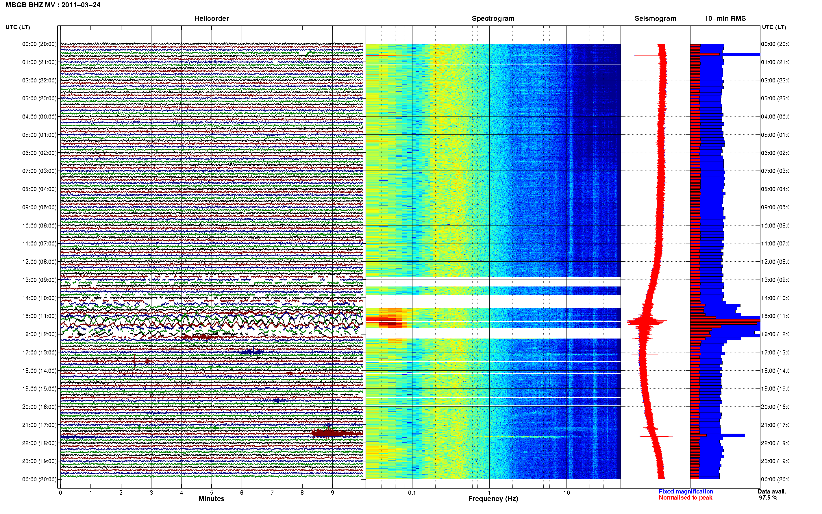Click the right 'UTC (LT)' axis label
This screenshot has height=514, width=822.
click(774, 27)
